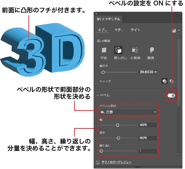Click the 奥行き depth slider handle
Screen dimensions: 185x169
pyautogui.click(x=103, y=72)
